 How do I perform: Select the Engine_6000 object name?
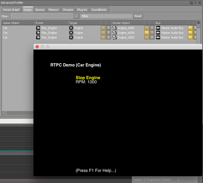(x=126, y=33)
